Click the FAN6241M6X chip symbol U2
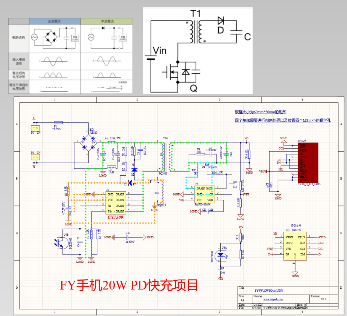This screenshot has height=316, width=347. (204, 194)
